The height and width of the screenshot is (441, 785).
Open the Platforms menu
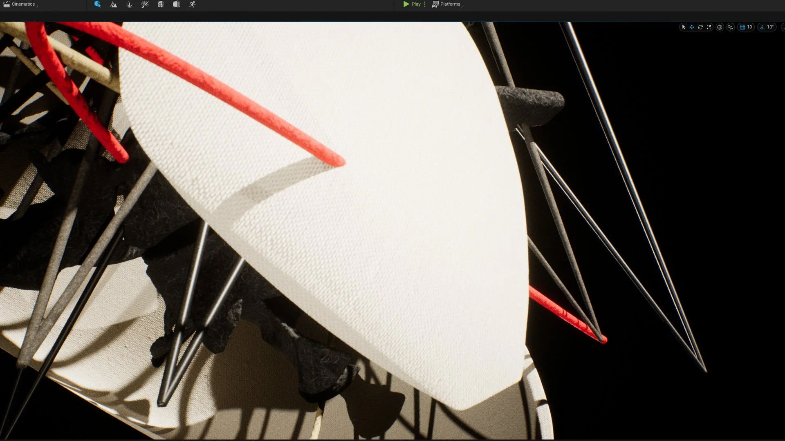click(447, 4)
